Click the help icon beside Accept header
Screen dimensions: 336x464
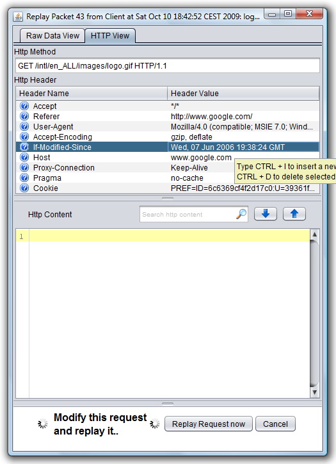[x=24, y=106]
